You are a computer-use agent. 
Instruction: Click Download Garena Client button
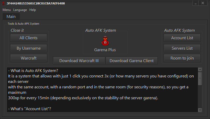point(131,61)
